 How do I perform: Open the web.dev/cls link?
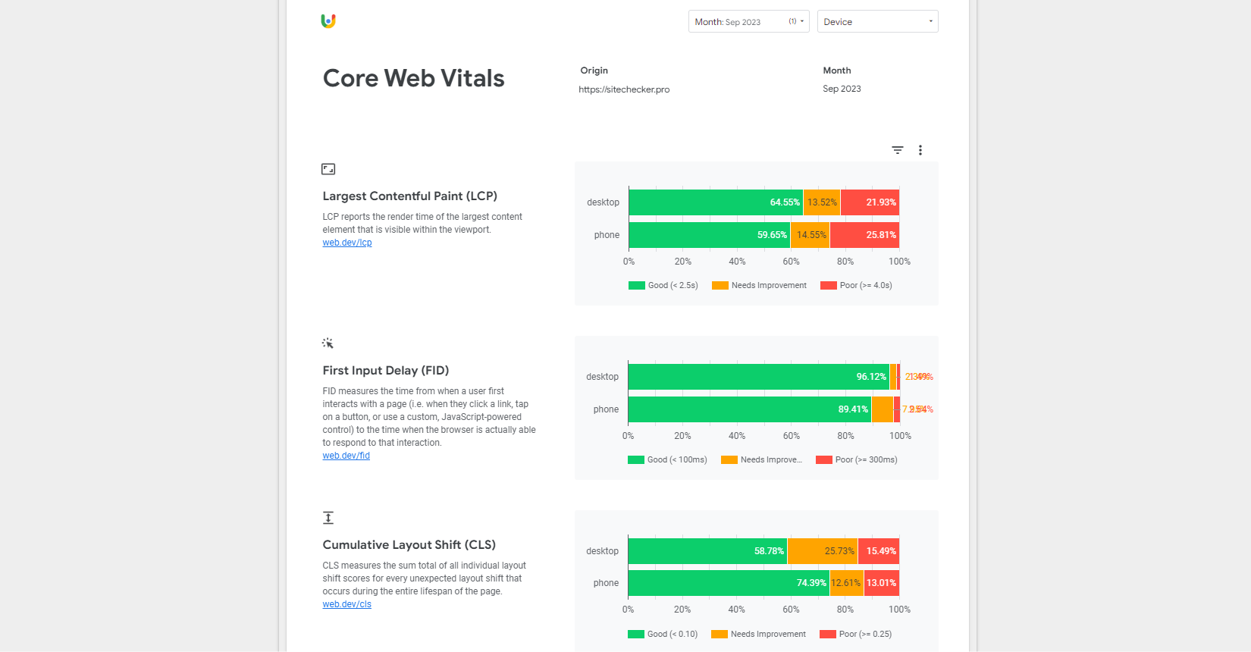[x=347, y=604]
